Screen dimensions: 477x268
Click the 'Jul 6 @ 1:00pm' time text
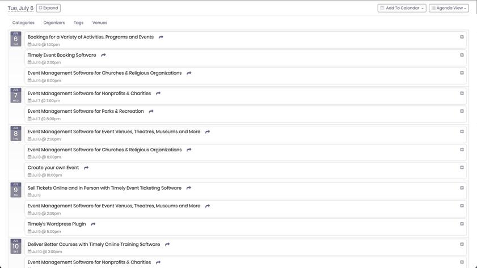coord(45,45)
